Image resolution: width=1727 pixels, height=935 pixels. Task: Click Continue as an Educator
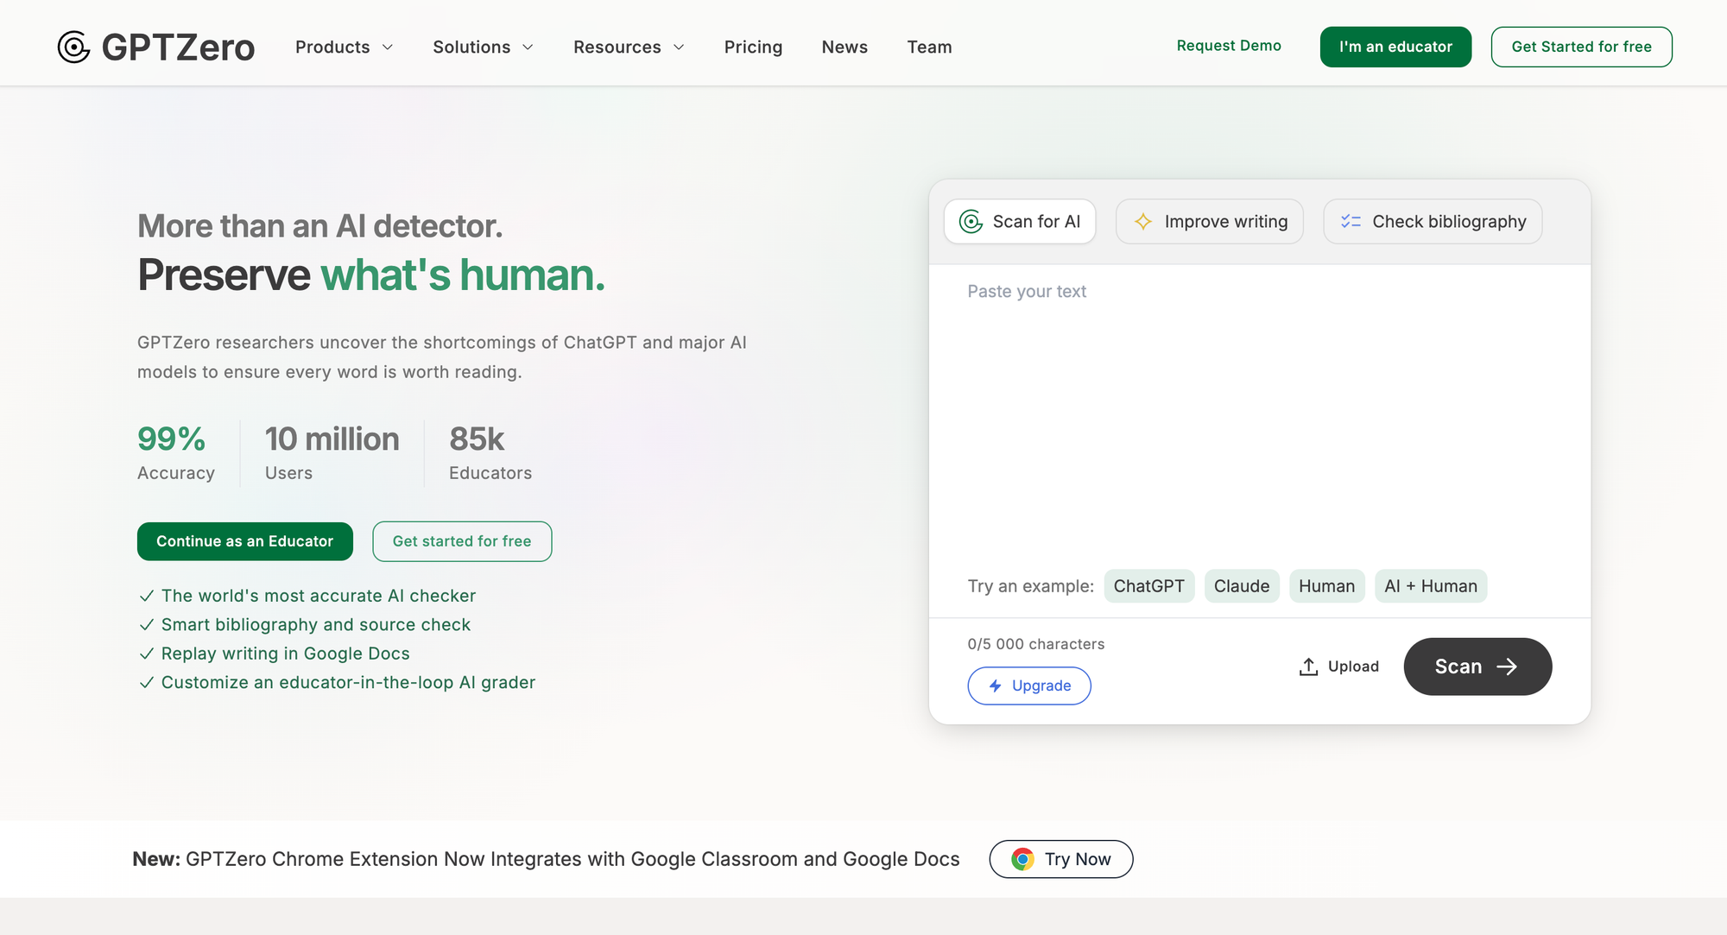(x=245, y=541)
